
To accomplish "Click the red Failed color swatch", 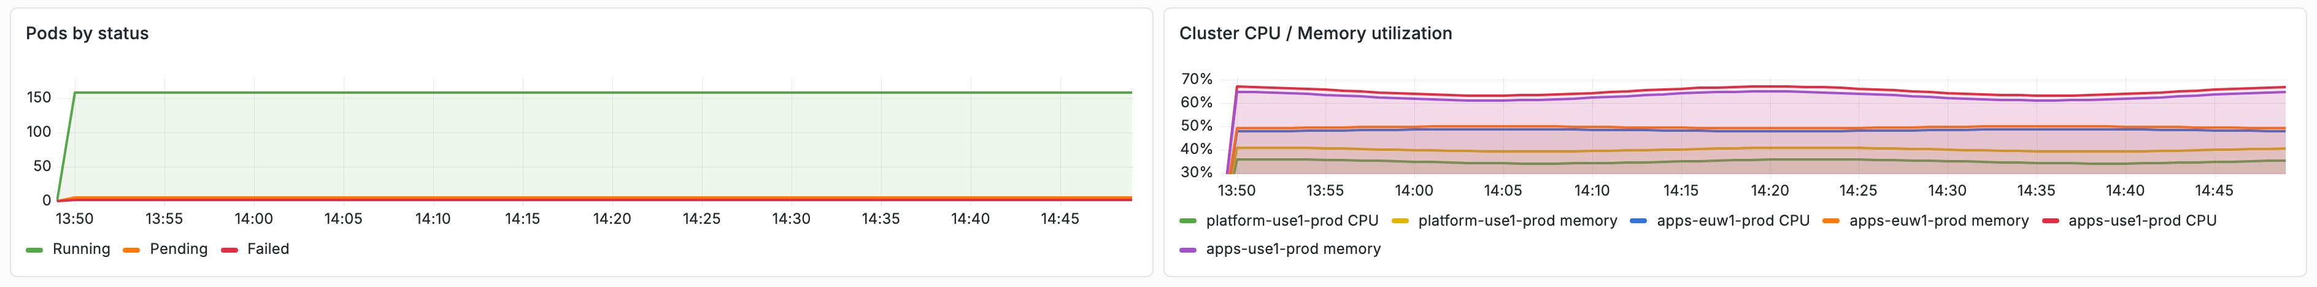I will [229, 250].
